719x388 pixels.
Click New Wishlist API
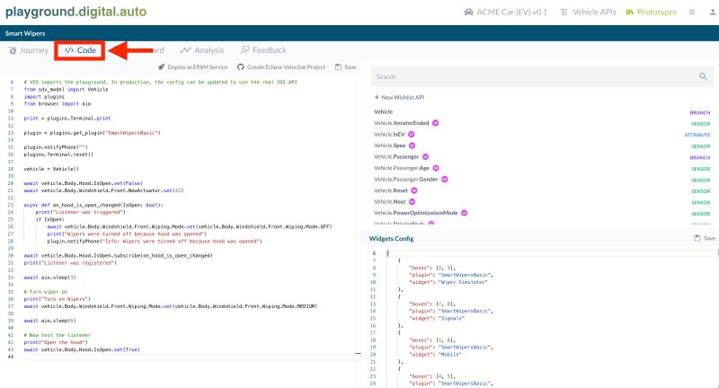pyautogui.click(x=399, y=97)
